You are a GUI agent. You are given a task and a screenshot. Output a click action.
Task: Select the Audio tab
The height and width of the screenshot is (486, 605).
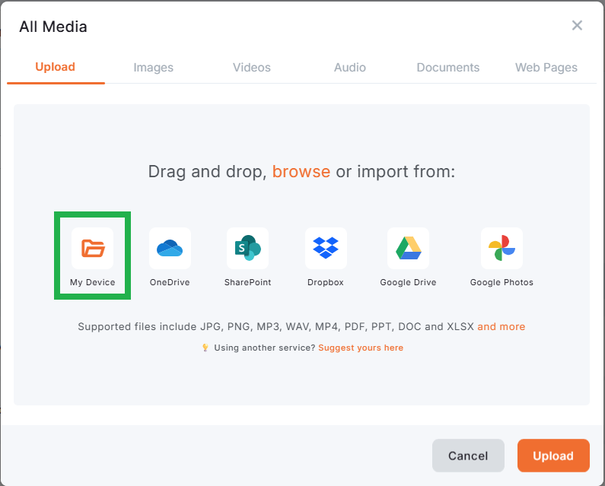pyautogui.click(x=350, y=68)
